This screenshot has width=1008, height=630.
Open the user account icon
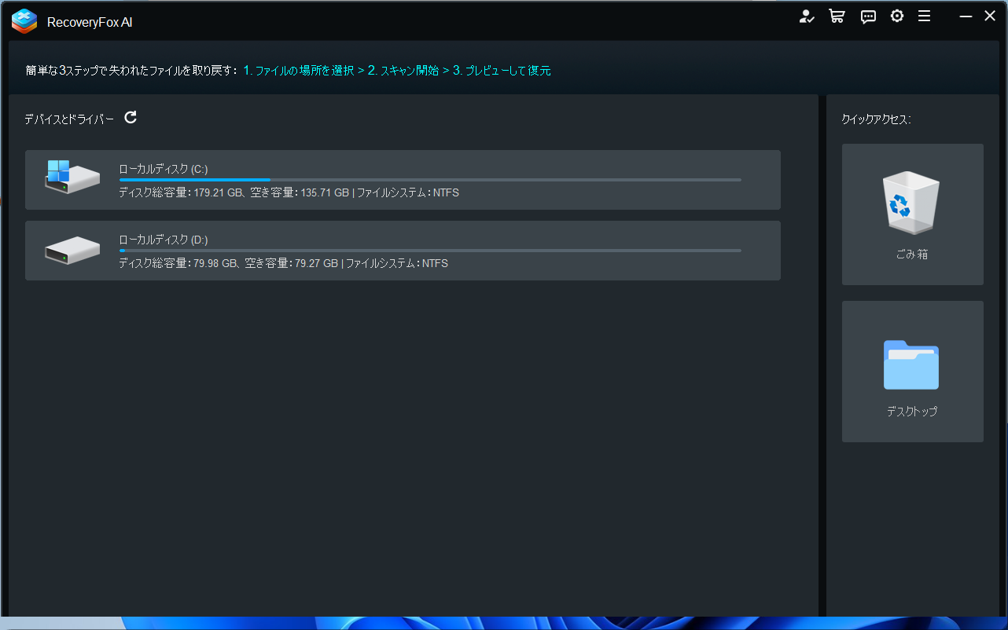[x=807, y=16]
